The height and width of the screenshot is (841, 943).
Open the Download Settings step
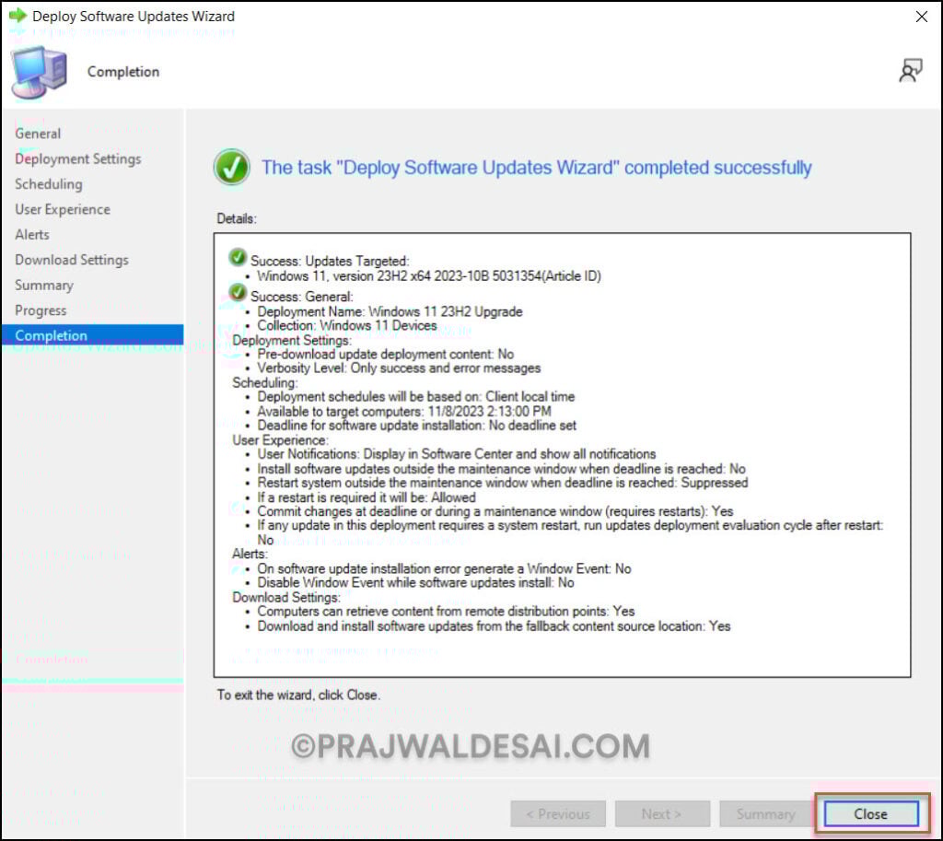coord(72,260)
